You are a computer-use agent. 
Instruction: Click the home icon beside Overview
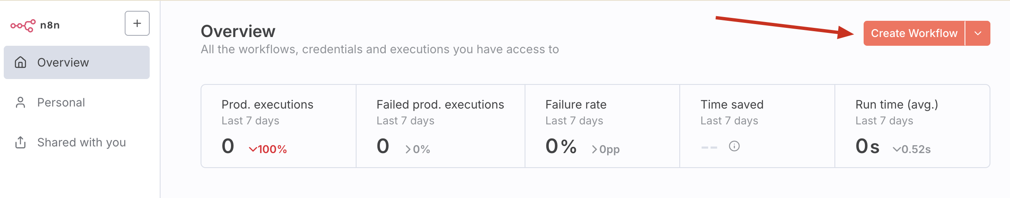click(x=20, y=62)
